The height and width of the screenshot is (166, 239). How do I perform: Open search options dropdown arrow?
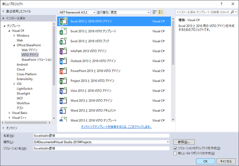(236, 12)
